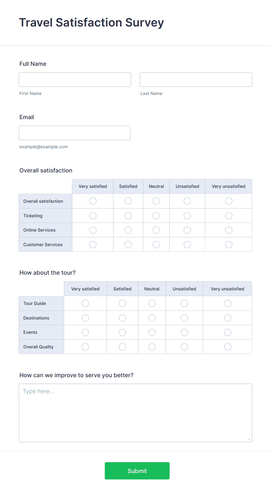The image size is (271, 494).
Task: Choose Neutral for Online Services
Action: pos(156,230)
